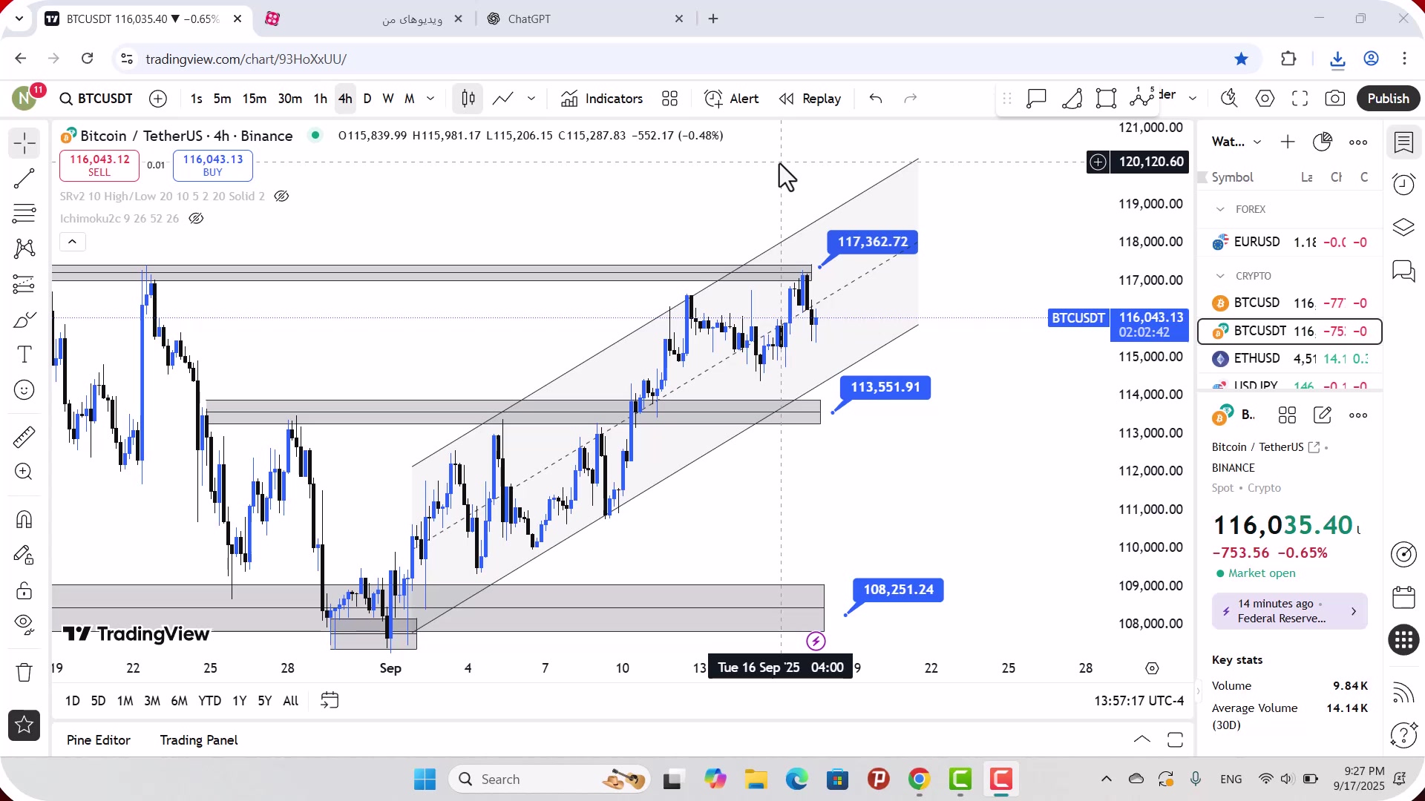Click the 116,043.13 BUY button
Image resolution: width=1425 pixels, height=801 pixels.
pos(213,165)
